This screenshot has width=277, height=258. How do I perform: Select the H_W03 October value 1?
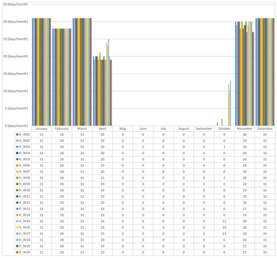pos(224,147)
